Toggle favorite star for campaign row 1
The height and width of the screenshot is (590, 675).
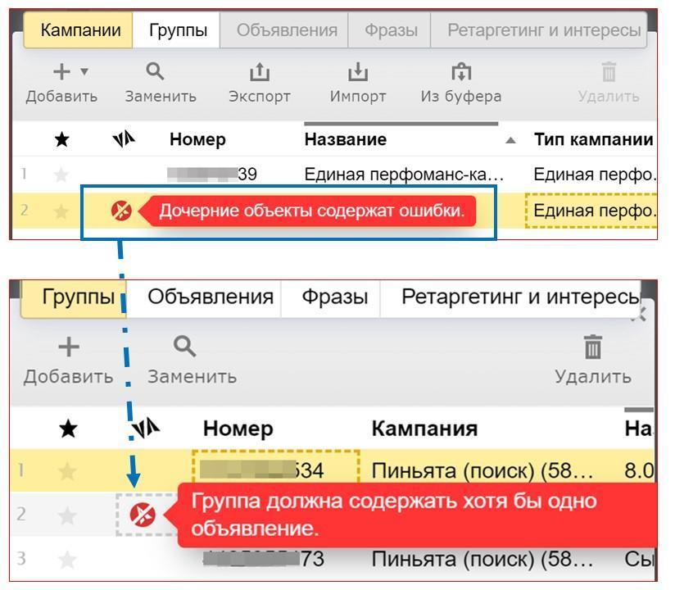pyautogui.click(x=61, y=174)
